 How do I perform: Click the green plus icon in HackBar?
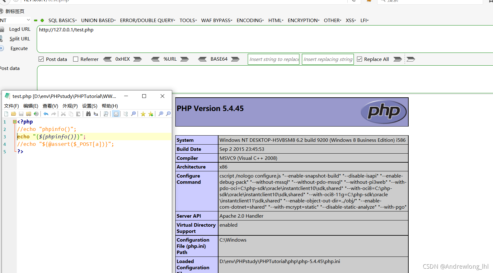tap(42, 21)
